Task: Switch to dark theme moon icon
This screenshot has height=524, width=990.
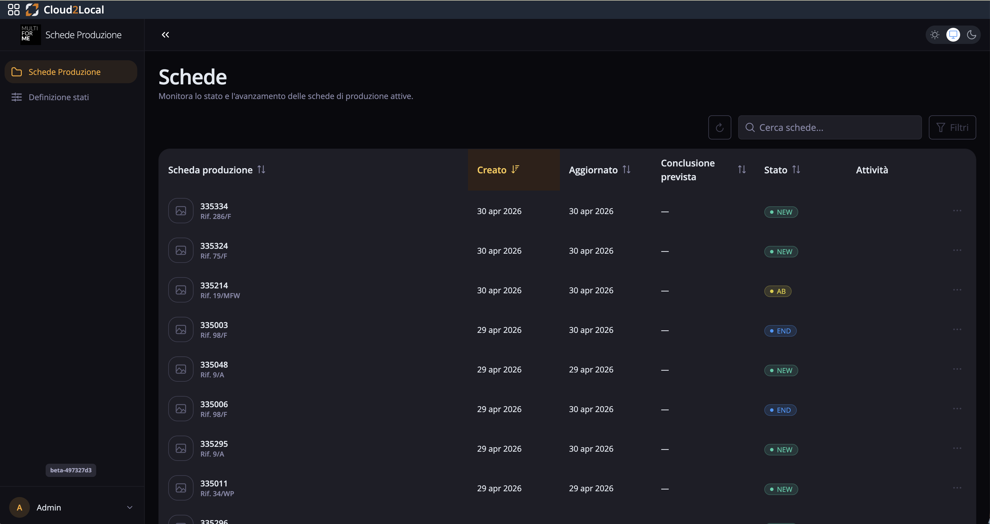Action: (x=972, y=35)
